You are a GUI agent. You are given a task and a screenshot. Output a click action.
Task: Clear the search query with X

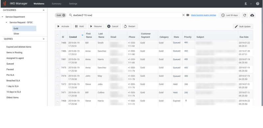pos(183,15)
